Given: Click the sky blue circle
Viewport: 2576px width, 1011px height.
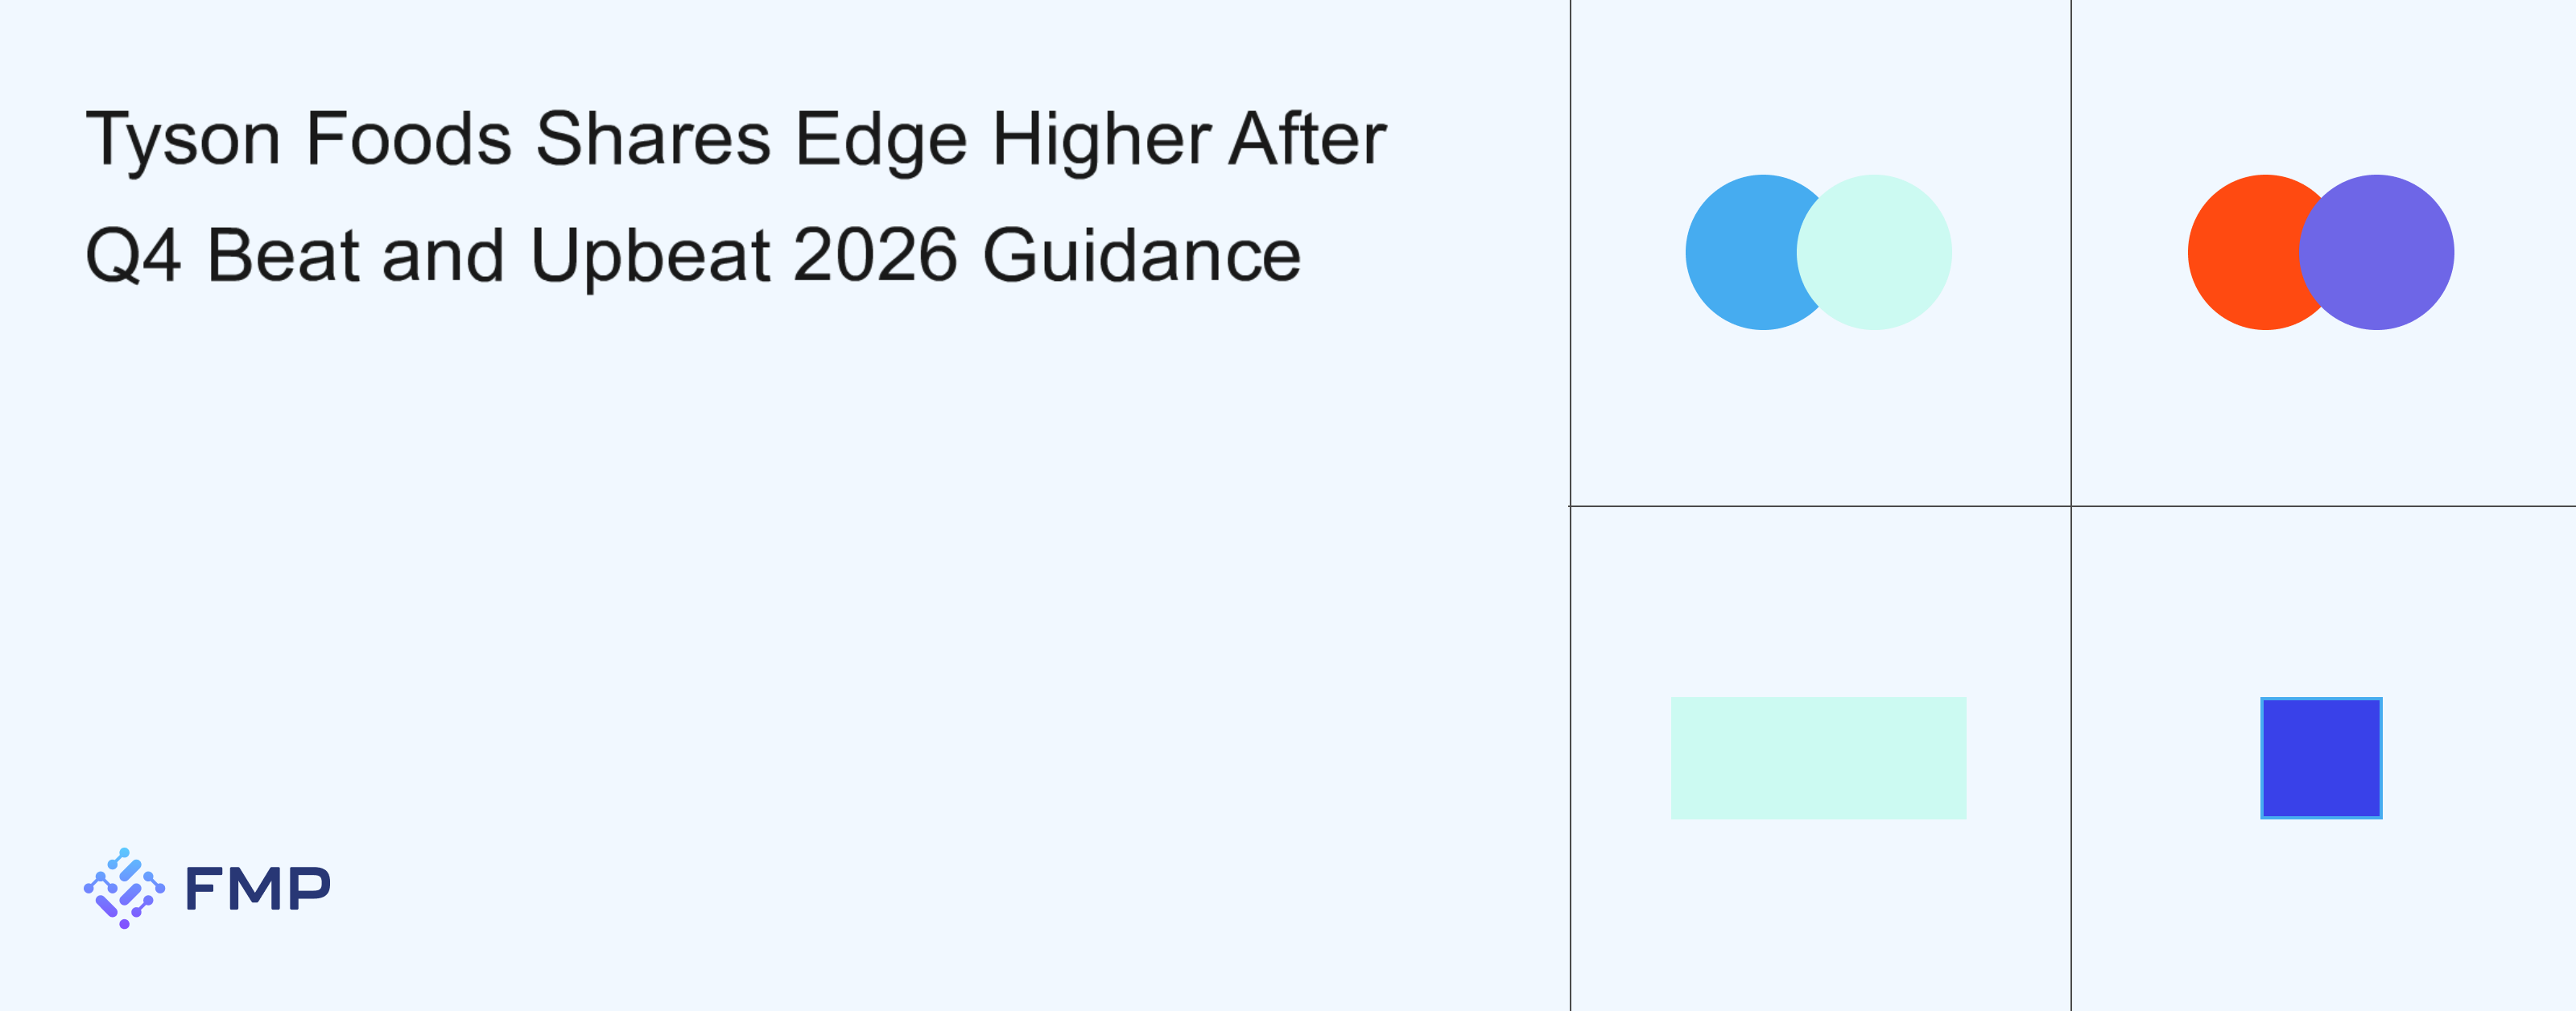Looking at the screenshot, I should tap(1739, 252).
